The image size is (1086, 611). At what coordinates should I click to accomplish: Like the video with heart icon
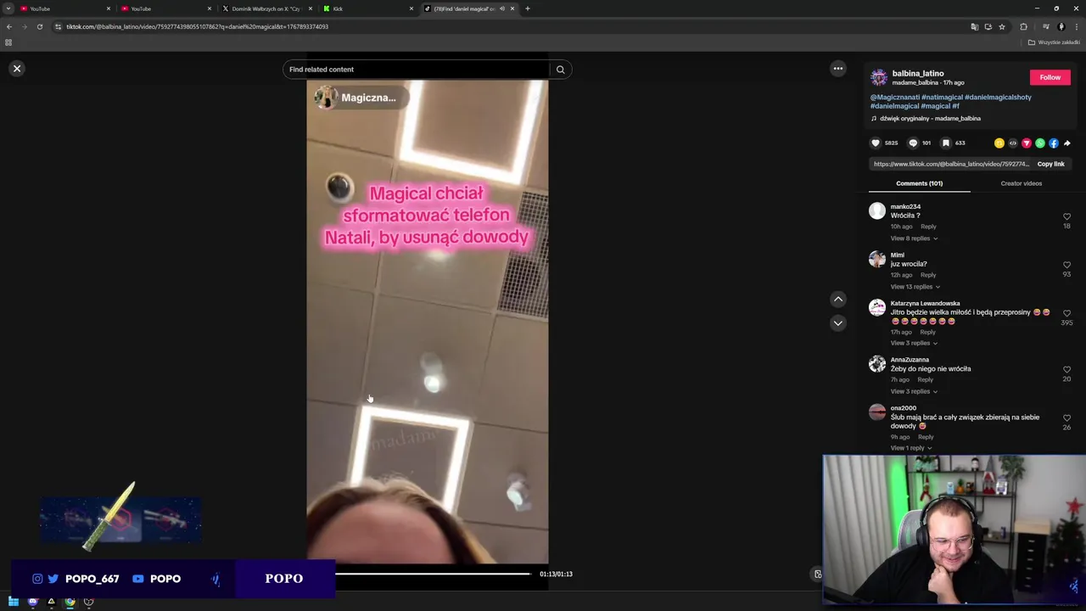[x=876, y=143]
